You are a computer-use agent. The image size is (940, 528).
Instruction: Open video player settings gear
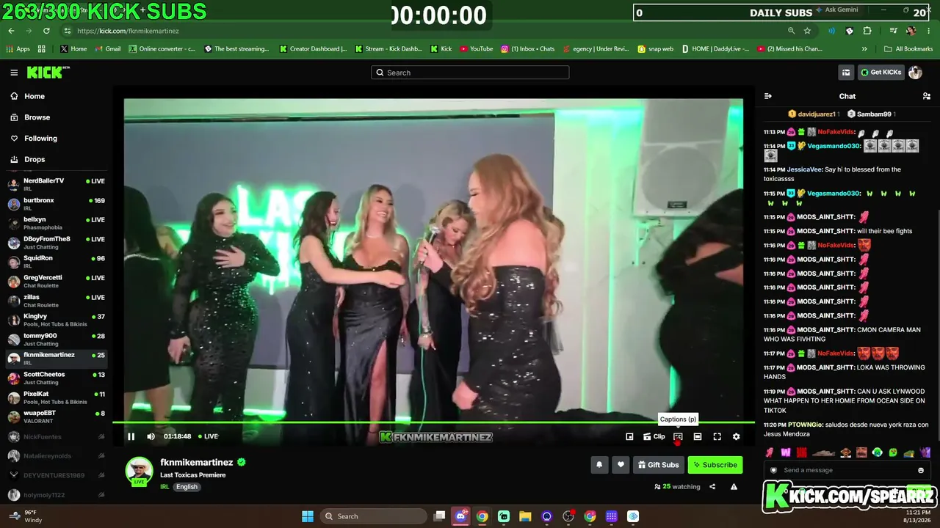pos(737,436)
